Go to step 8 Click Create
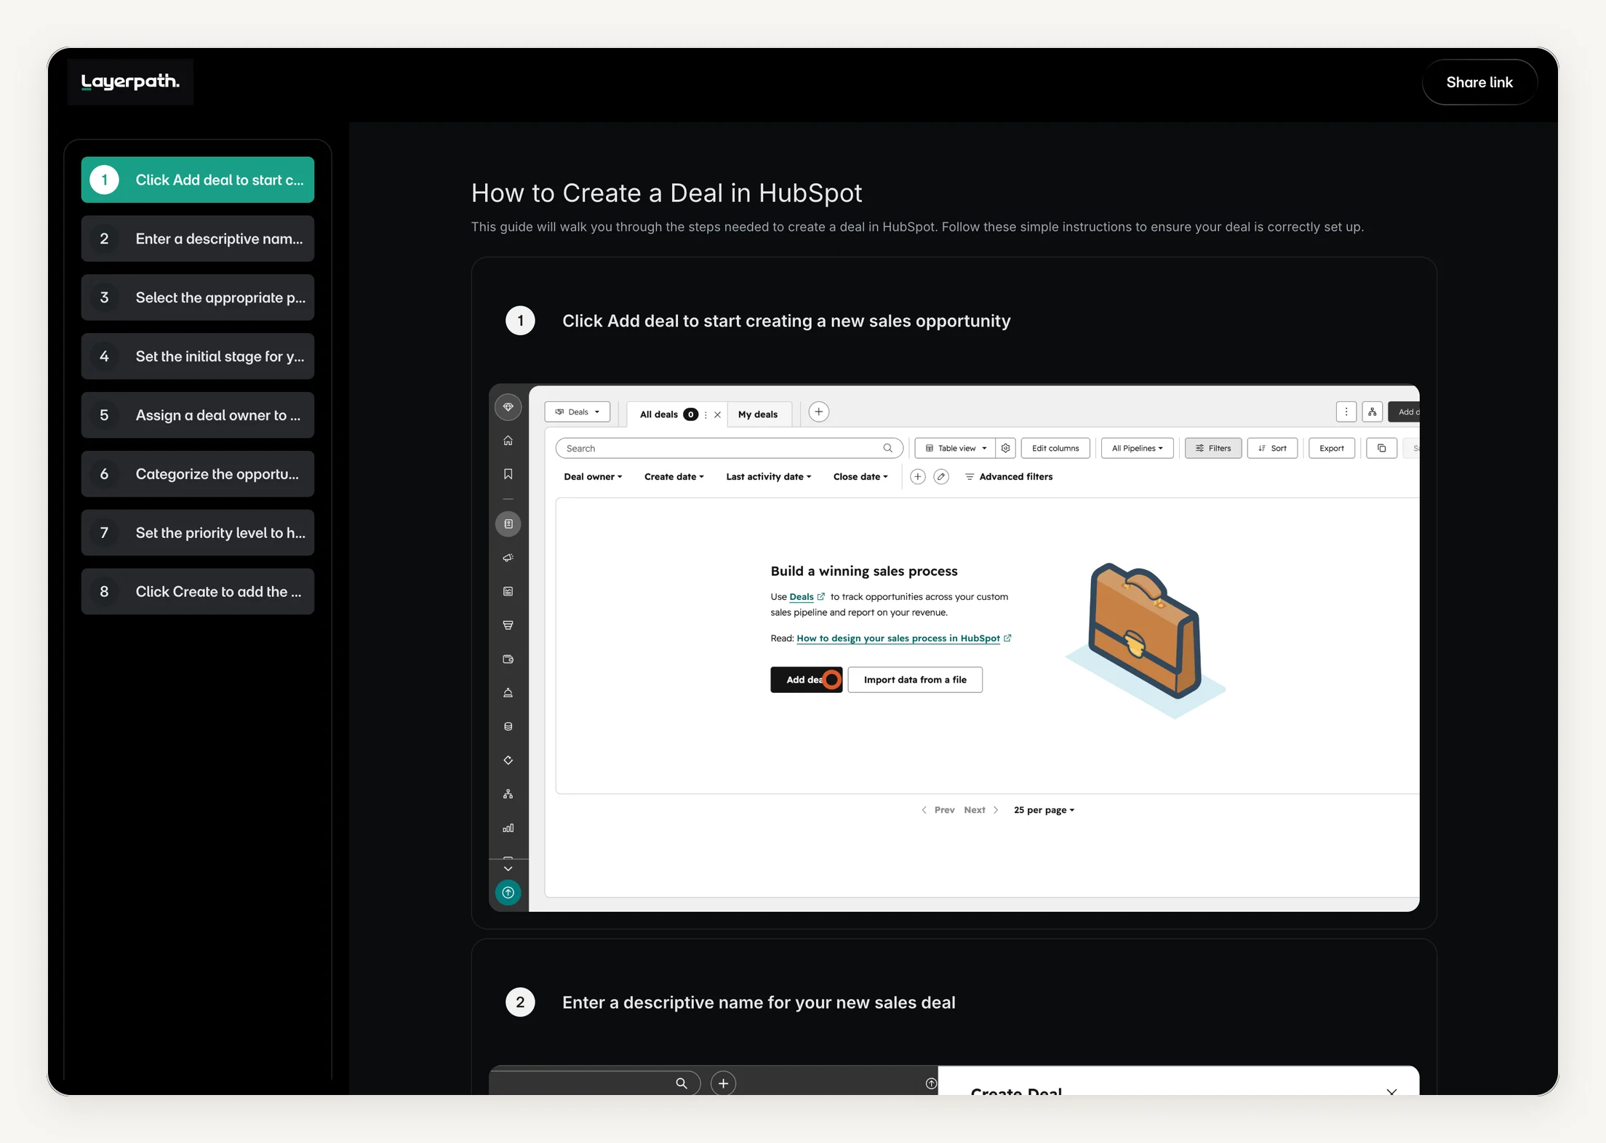1606x1143 pixels. pos(198,592)
